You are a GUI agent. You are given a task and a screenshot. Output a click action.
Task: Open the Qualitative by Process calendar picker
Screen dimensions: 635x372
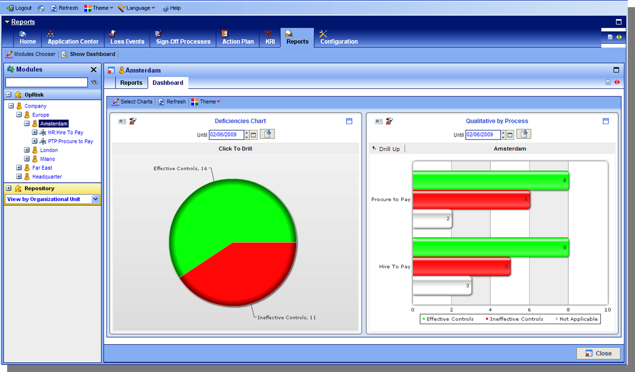coord(510,135)
